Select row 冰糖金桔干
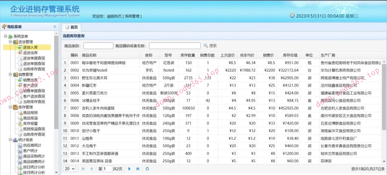 coord(221,100)
